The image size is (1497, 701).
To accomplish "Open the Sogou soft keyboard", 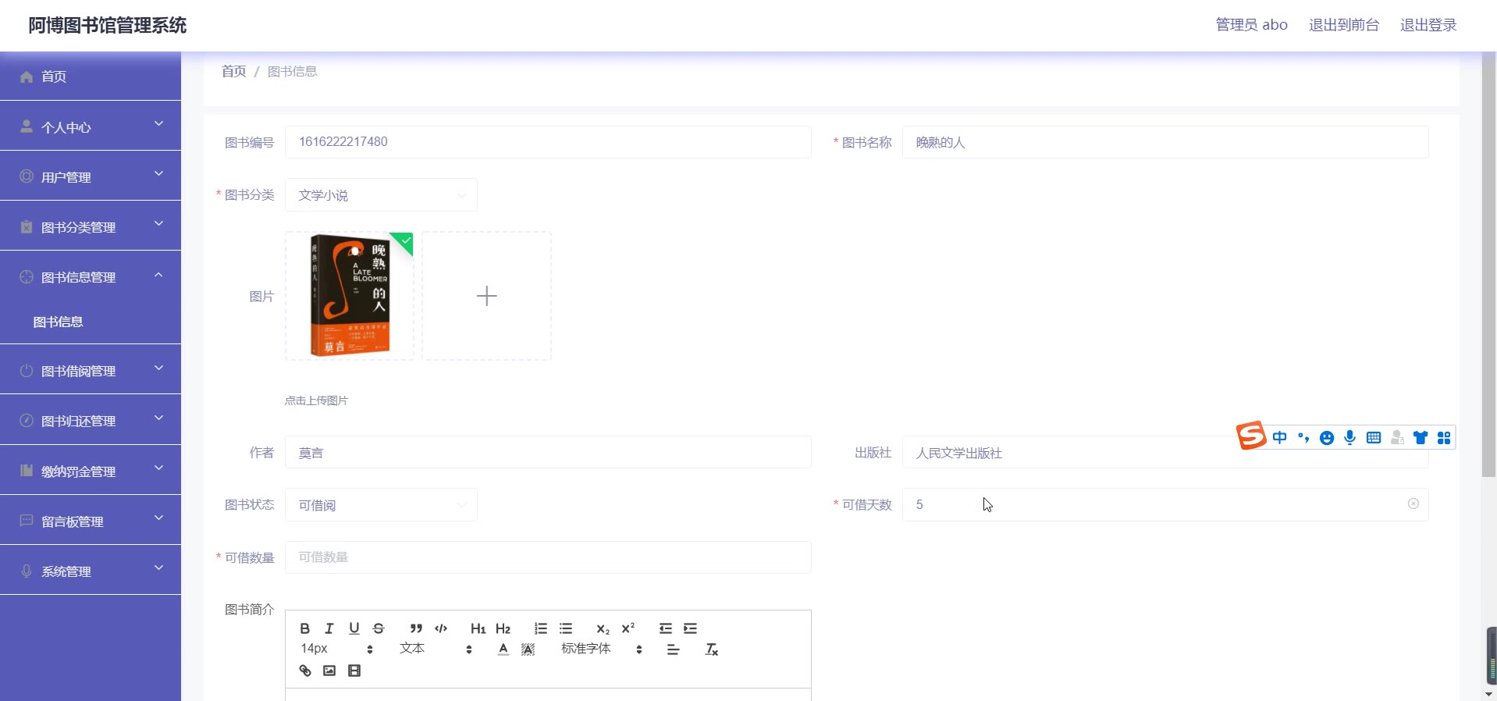I will [1374, 438].
